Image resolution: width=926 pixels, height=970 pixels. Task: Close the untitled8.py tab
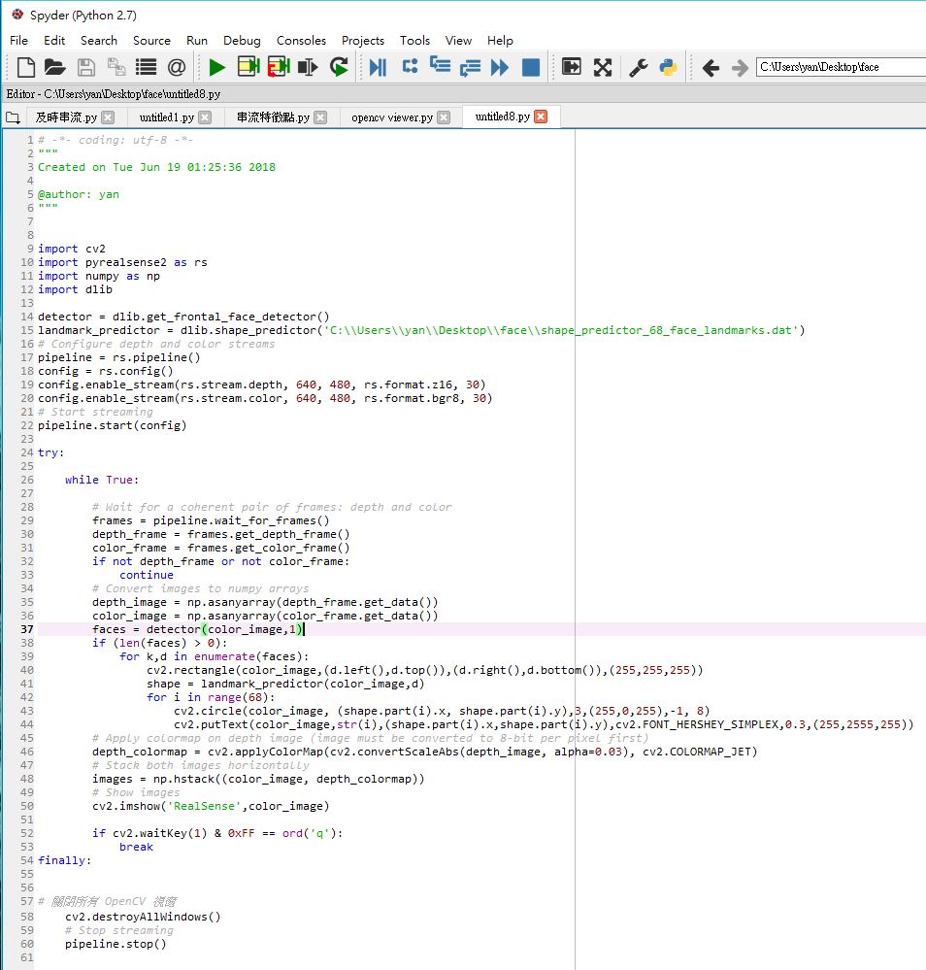pos(541,117)
